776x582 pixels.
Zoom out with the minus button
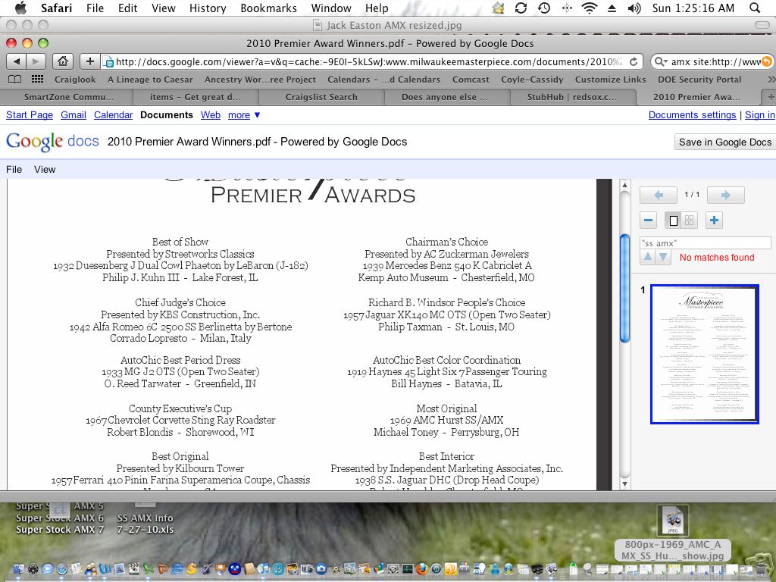648,221
